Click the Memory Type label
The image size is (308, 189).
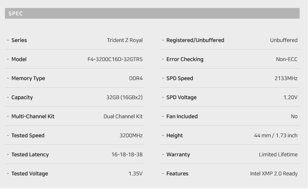(x=28, y=78)
